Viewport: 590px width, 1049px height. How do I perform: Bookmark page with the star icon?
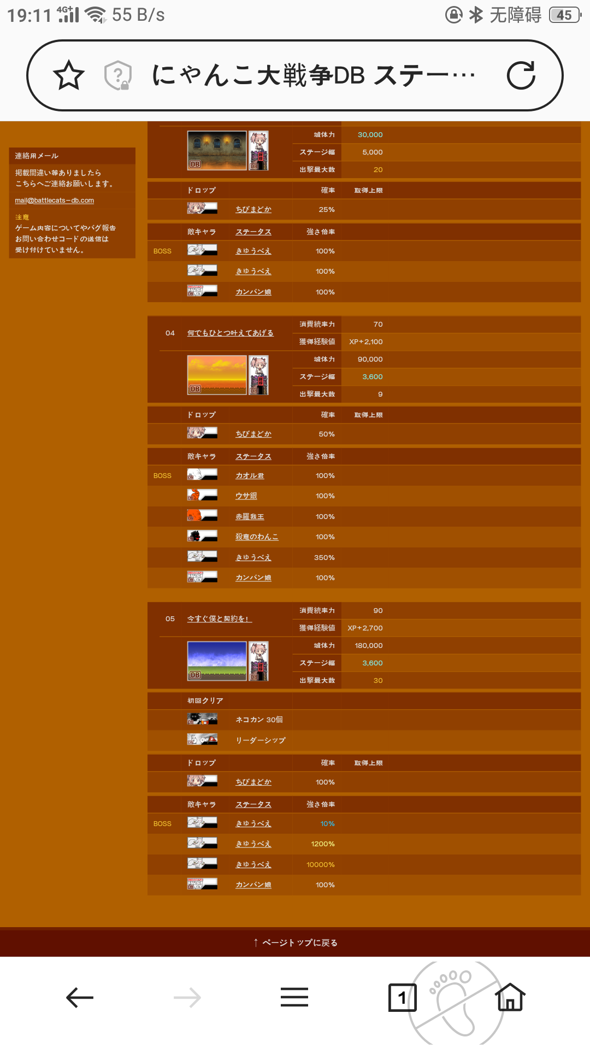coord(69,75)
